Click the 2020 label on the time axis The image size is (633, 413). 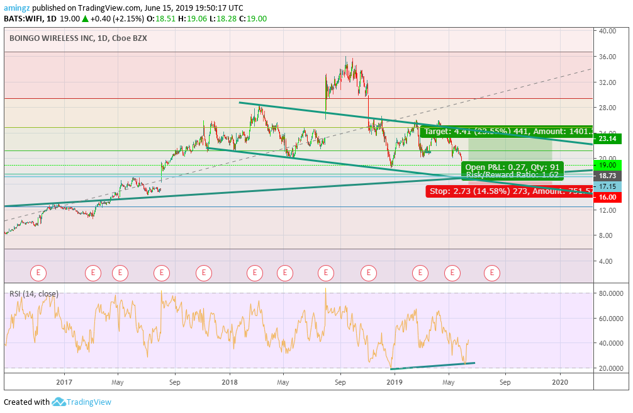tap(559, 382)
